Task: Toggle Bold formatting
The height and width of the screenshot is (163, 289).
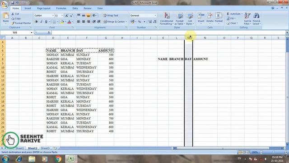Action: point(37,22)
